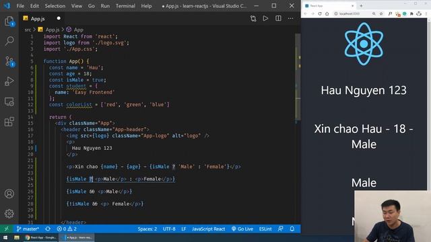The image size is (431, 242).
Task: Open the Run menu
Action: tap(105, 6)
